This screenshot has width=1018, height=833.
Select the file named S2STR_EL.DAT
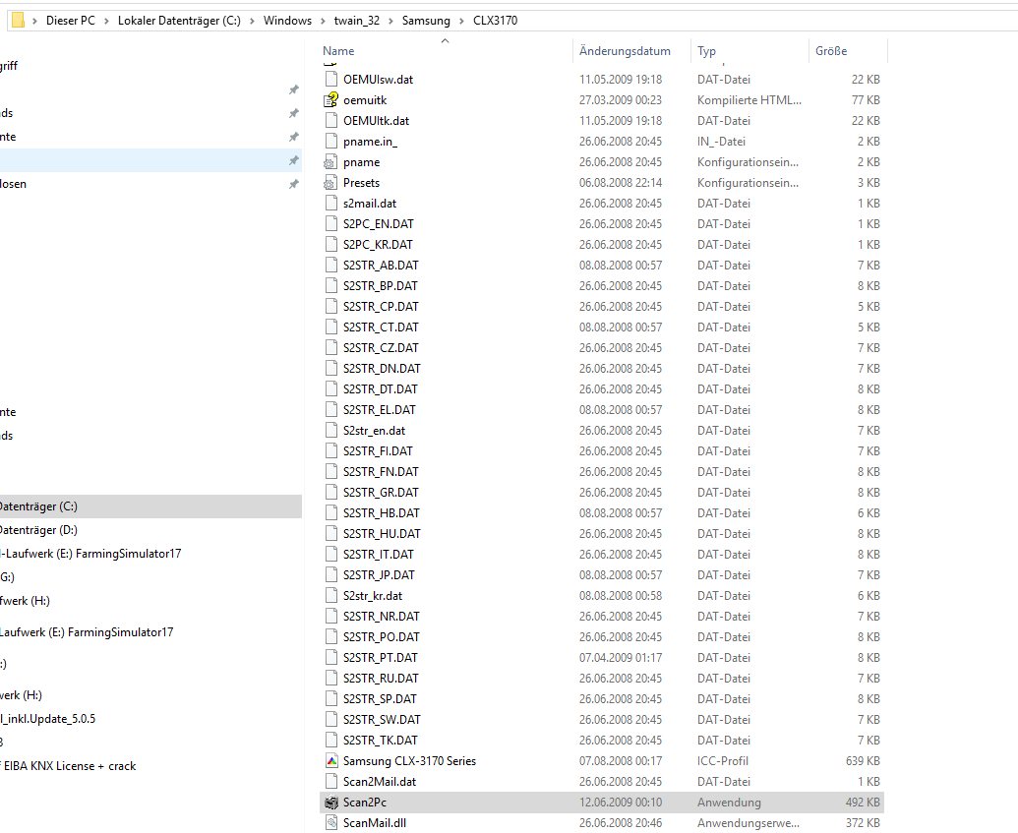pyautogui.click(x=379, y=410)
